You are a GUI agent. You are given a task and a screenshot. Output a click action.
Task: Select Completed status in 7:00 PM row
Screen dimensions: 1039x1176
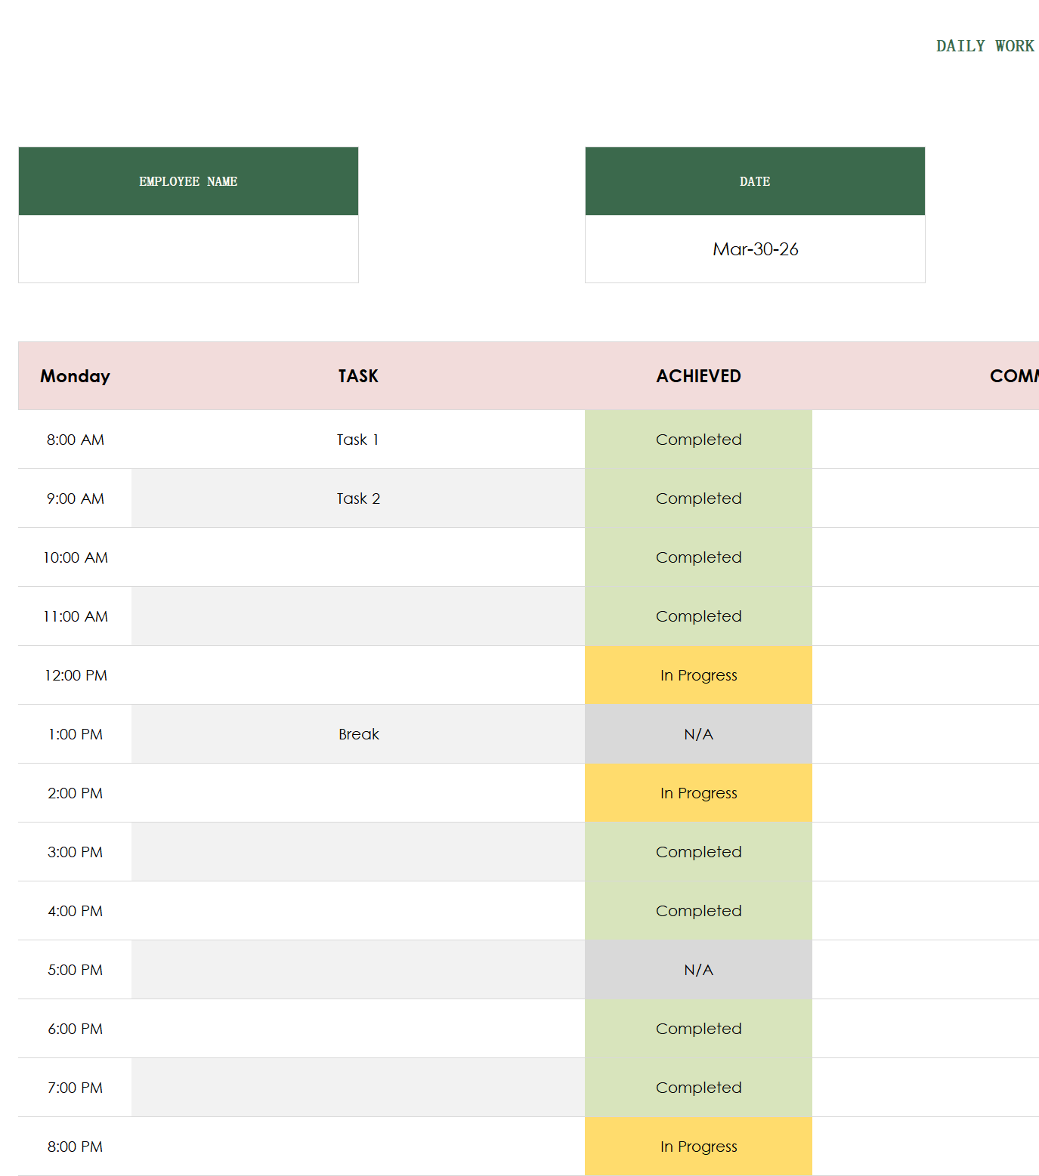coord(698,1088)
